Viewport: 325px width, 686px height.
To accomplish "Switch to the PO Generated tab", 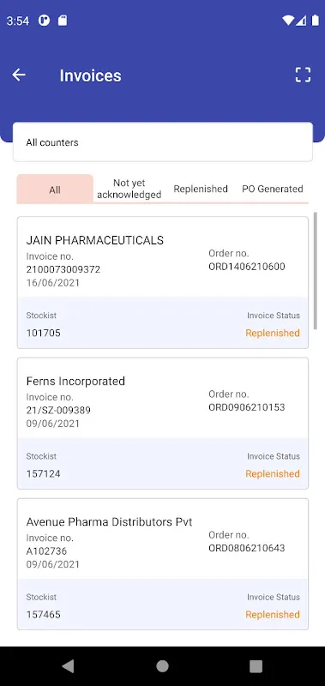I will coord(273,189).
